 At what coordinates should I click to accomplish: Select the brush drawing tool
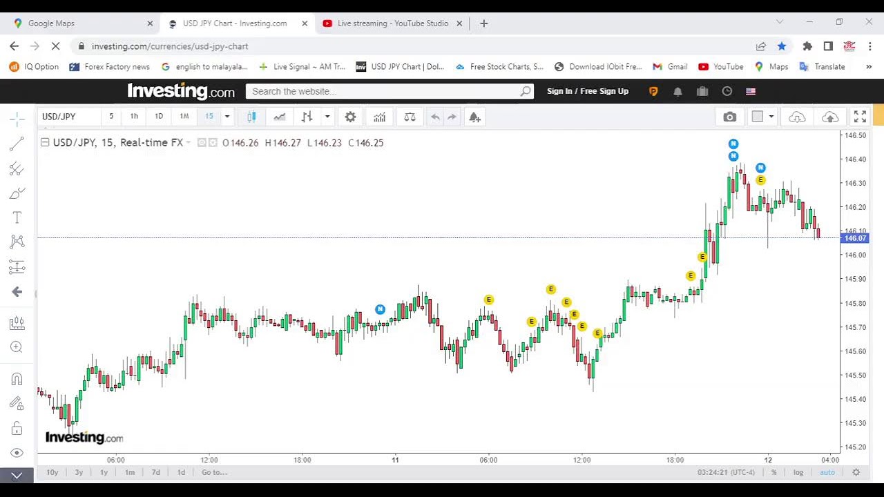pos(17,193)
